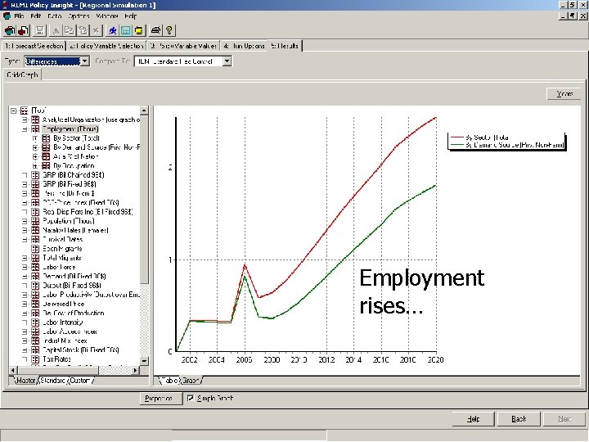Click the Tax Rates table icon

[x=35, y=359]
